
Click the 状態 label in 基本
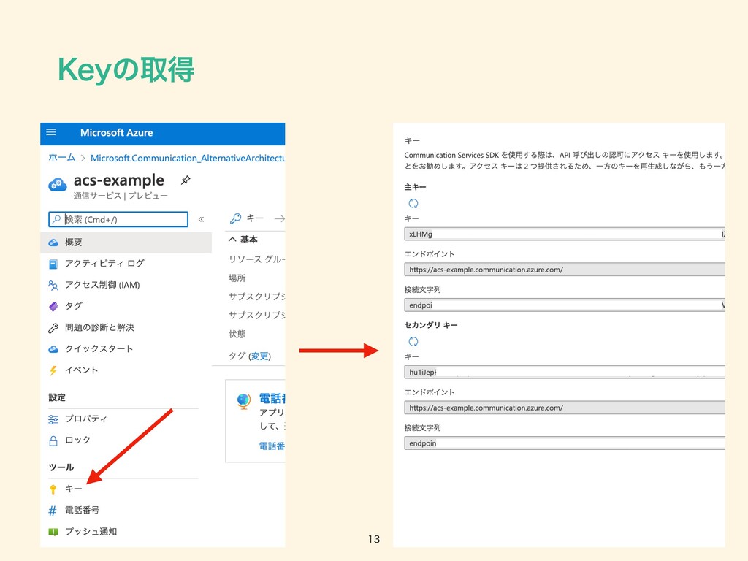(237, 334)
